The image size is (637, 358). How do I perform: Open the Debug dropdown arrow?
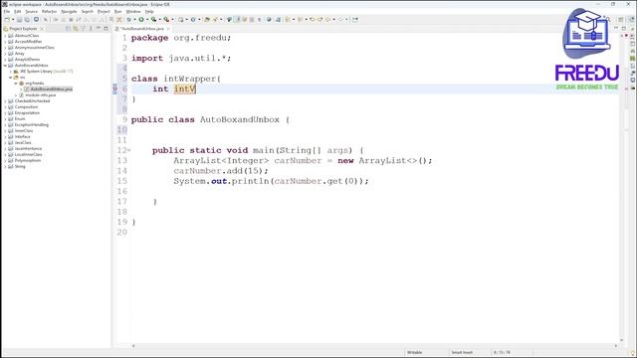click(134, 20)
